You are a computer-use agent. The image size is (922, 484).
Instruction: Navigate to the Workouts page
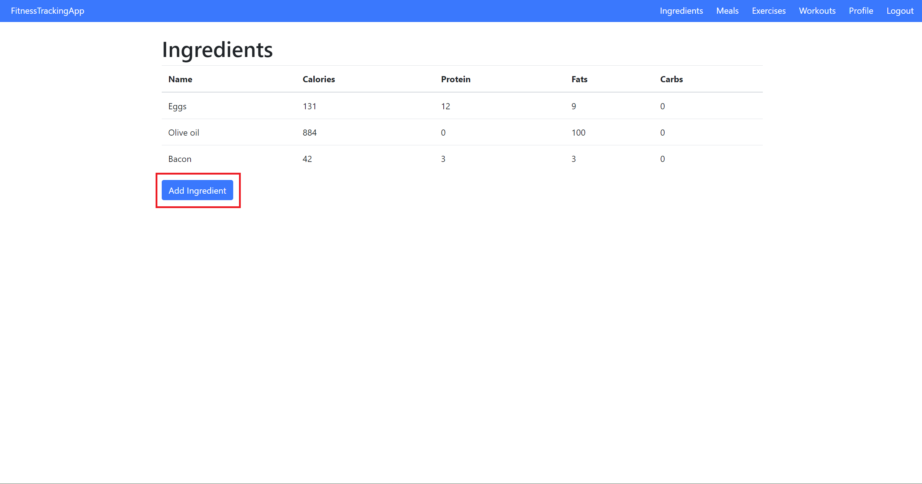(817, 11)
